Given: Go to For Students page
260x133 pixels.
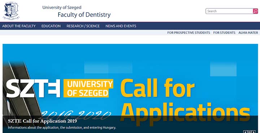Looking at the screenshot, I should [x=224, y=32].
